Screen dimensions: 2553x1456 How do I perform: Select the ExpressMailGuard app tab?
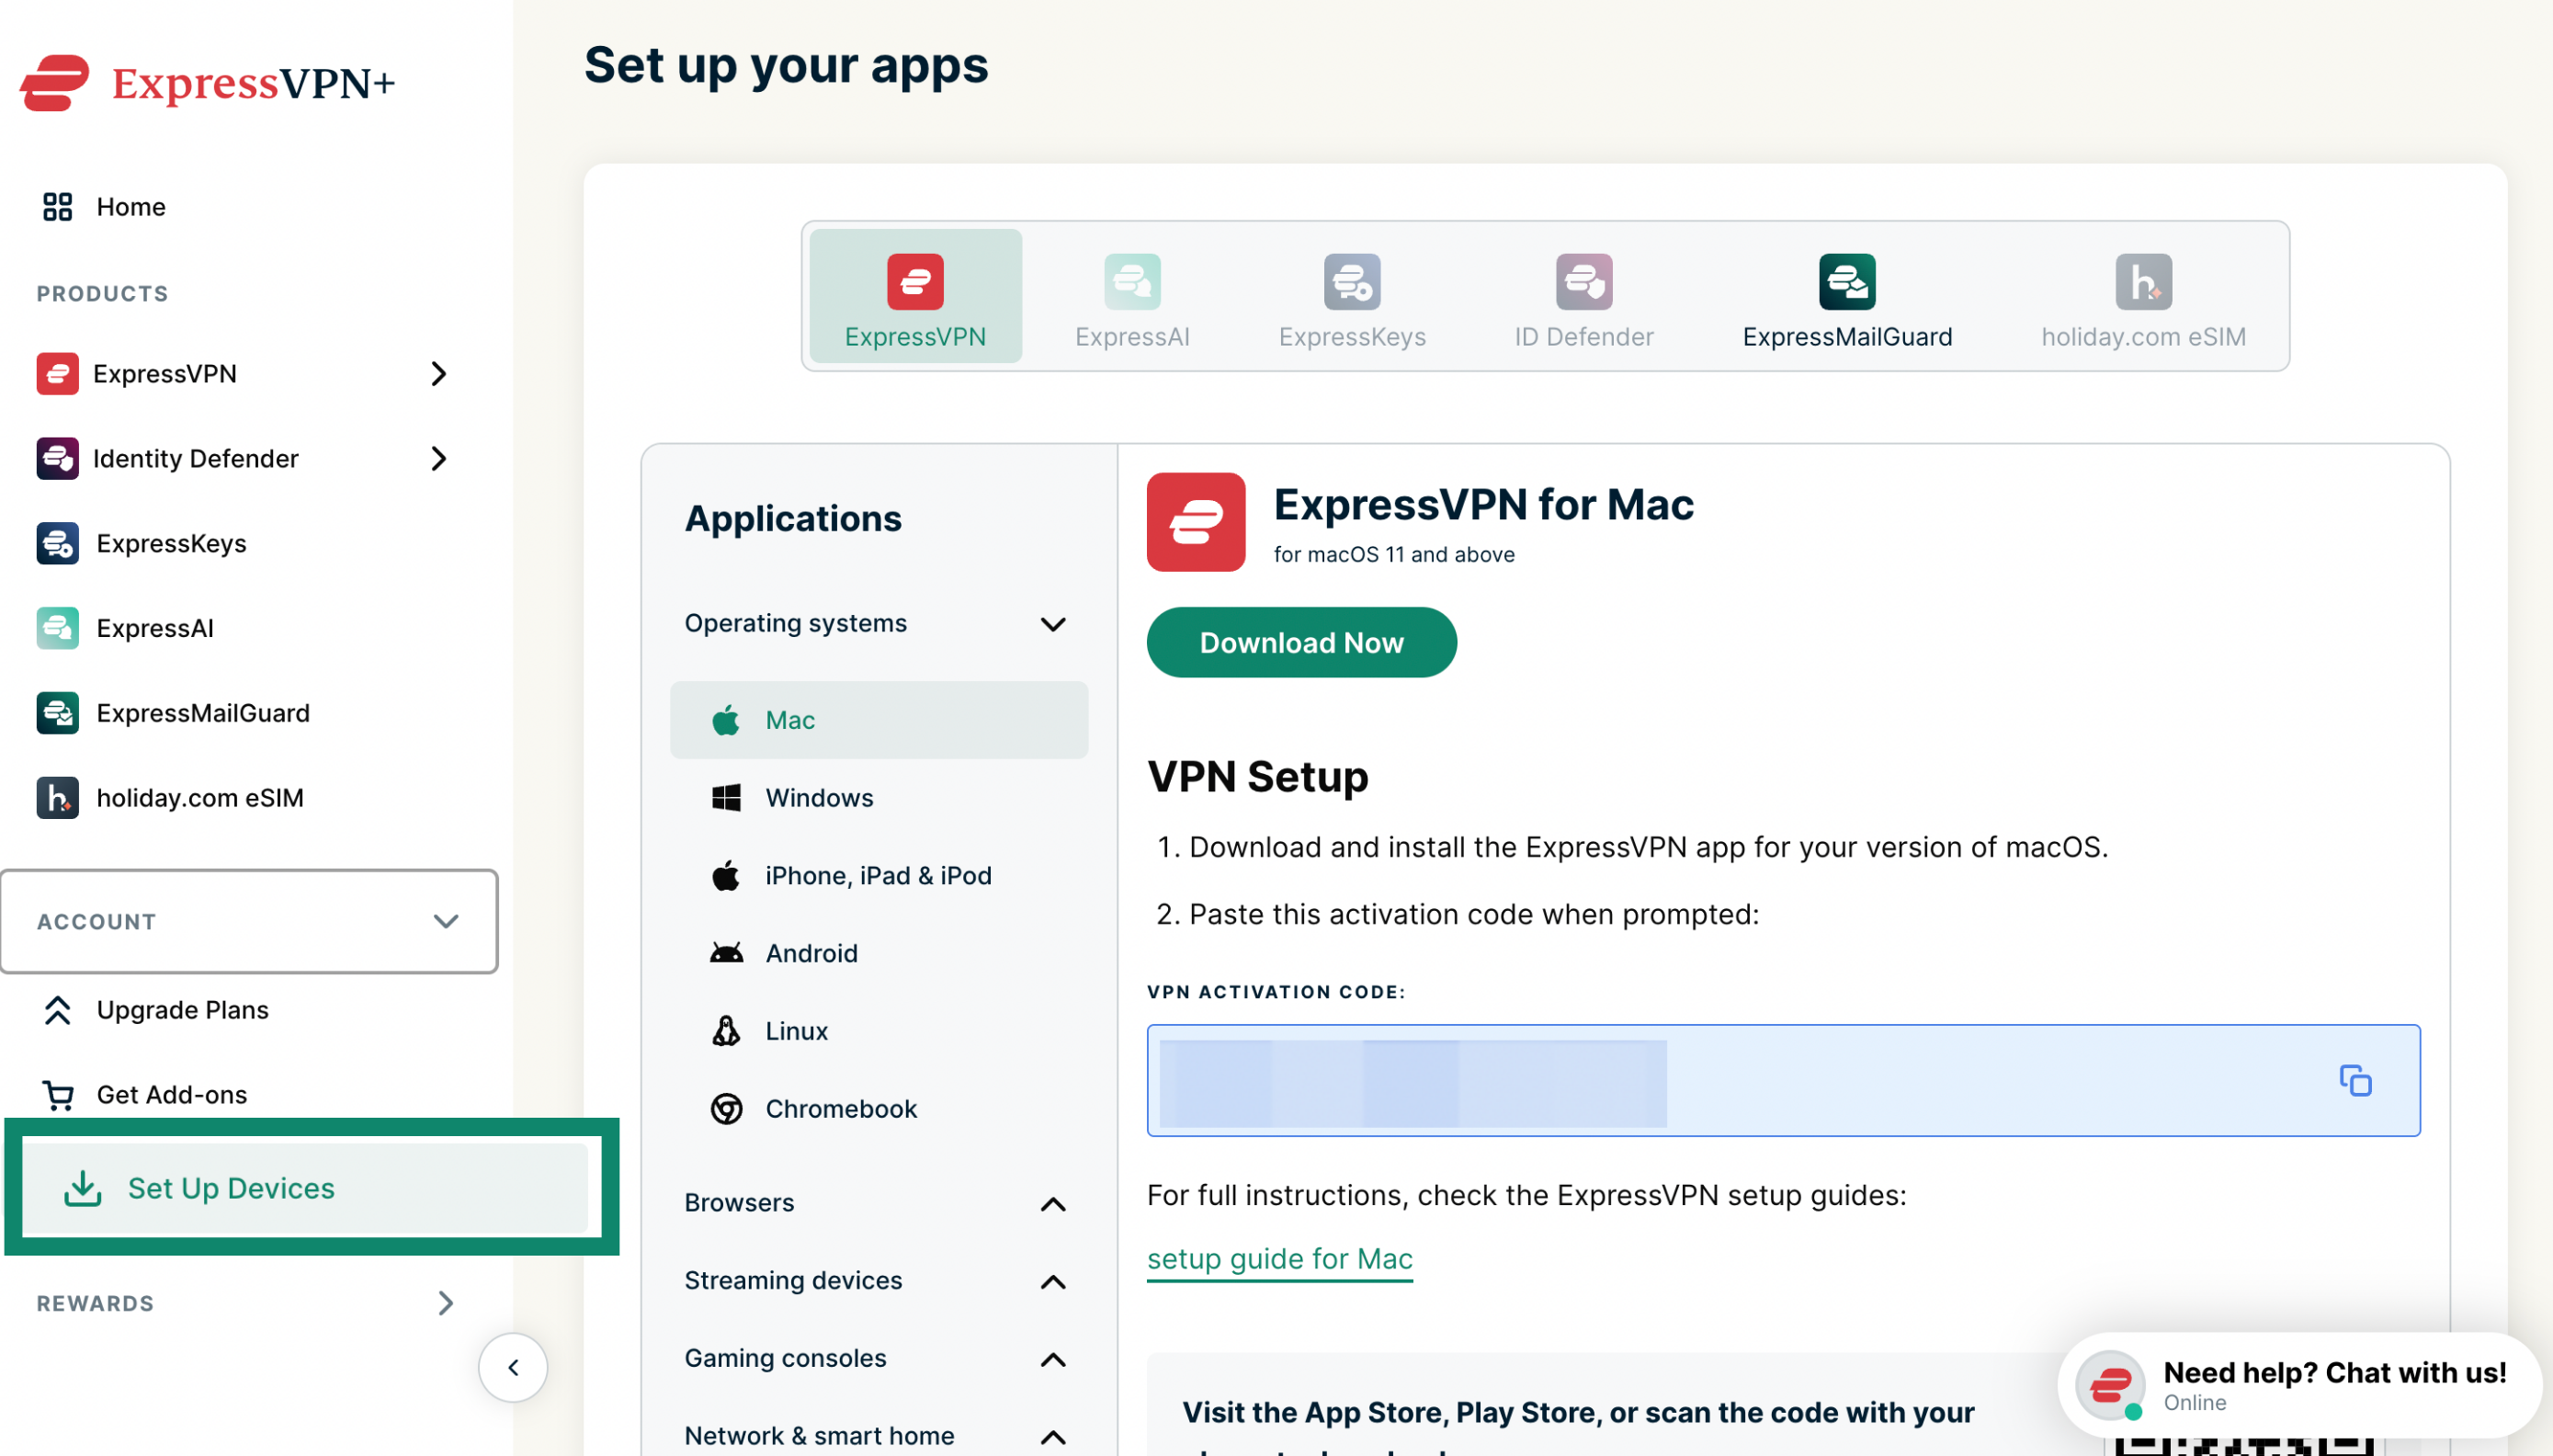point(1846,297)
